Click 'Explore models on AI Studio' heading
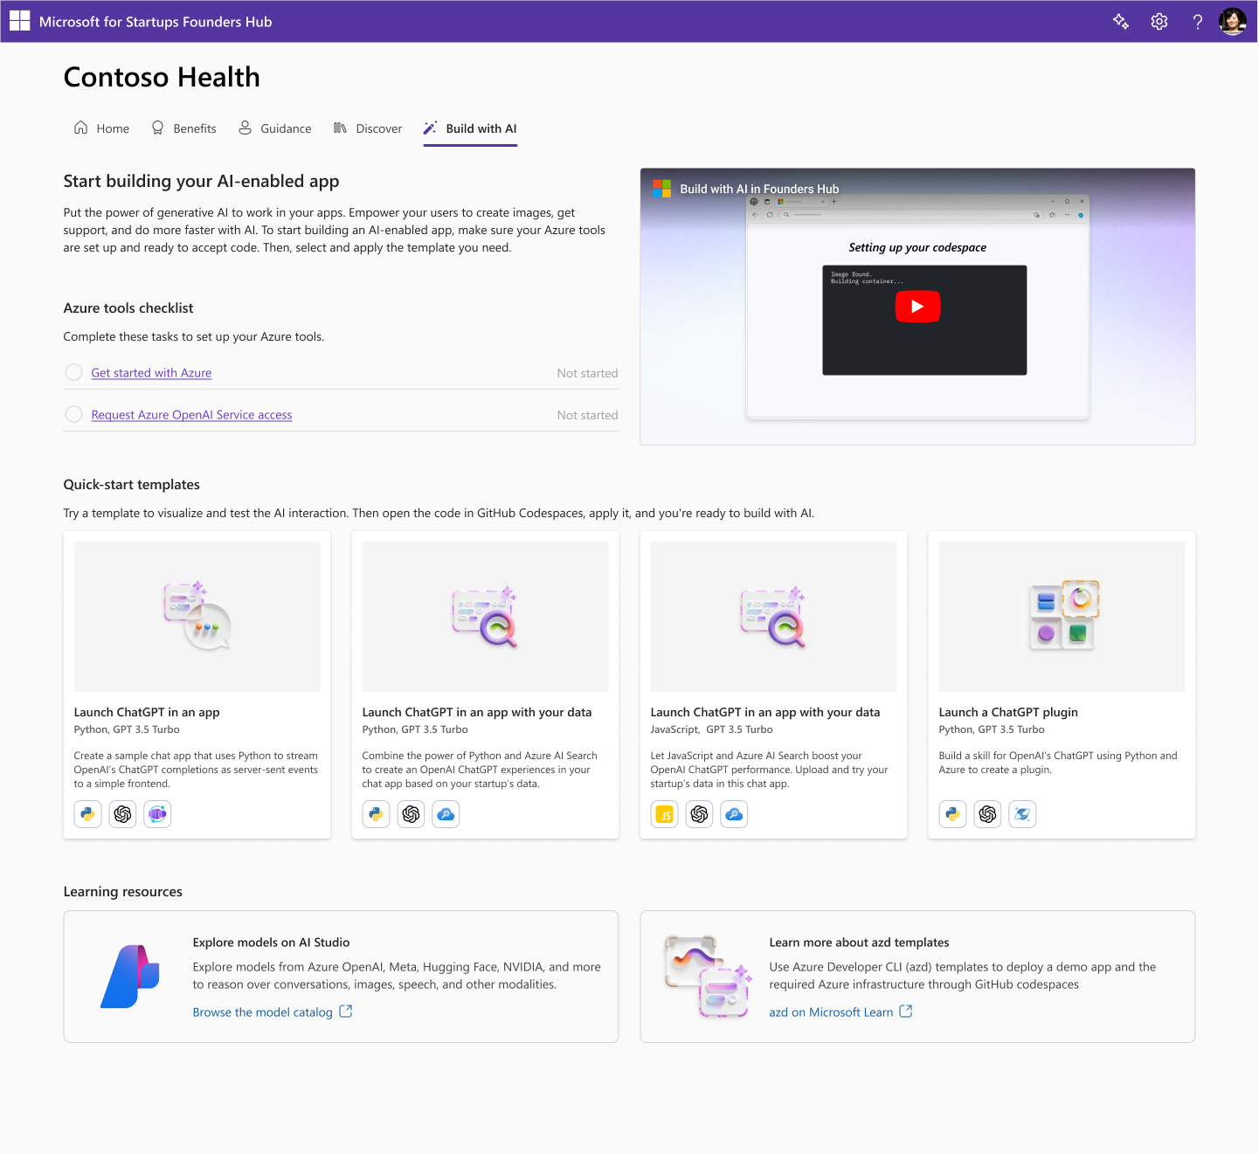The width and height of the screenshot is (1259, 1154). (271, 942)
